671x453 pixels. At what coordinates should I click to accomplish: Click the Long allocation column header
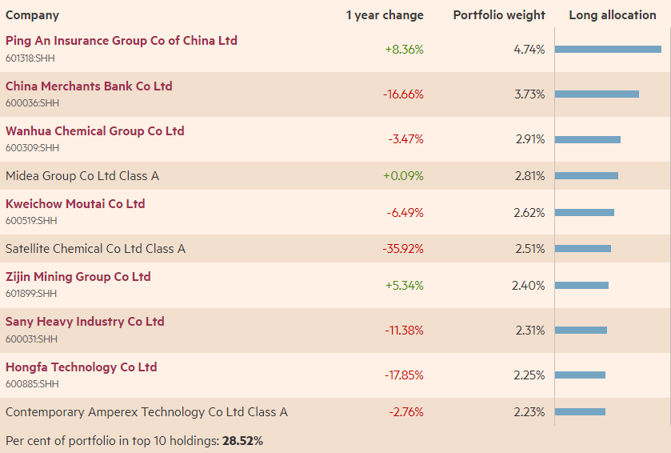612,15
